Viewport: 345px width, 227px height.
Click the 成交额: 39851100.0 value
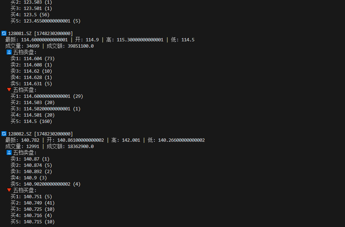coord(70,46)
